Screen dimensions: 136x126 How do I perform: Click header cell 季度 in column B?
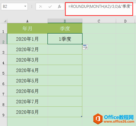pyautogui.click(x=65, y=28)
